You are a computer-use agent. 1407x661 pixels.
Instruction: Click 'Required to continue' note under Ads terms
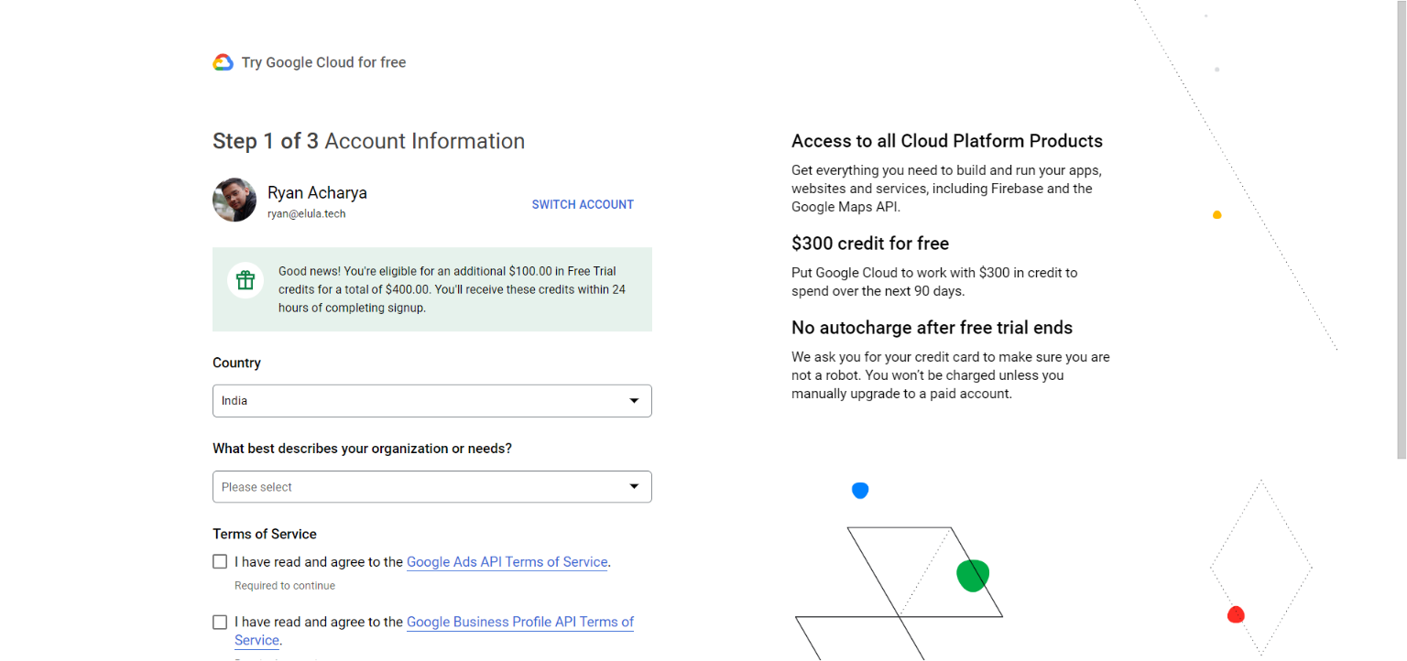[x=285, y=585]
